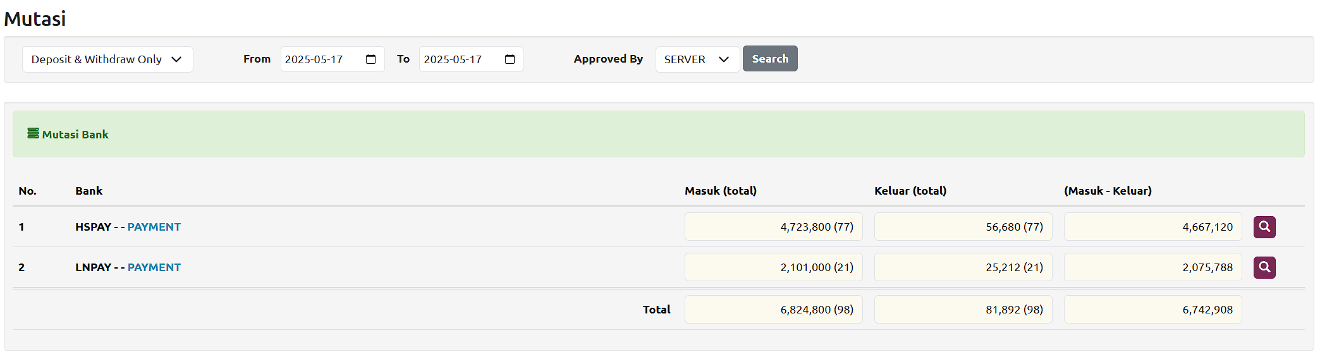Open the Approved By SERVER dropdown
Viewport: 1320px width, 364px height.
[x=697, y=59]
